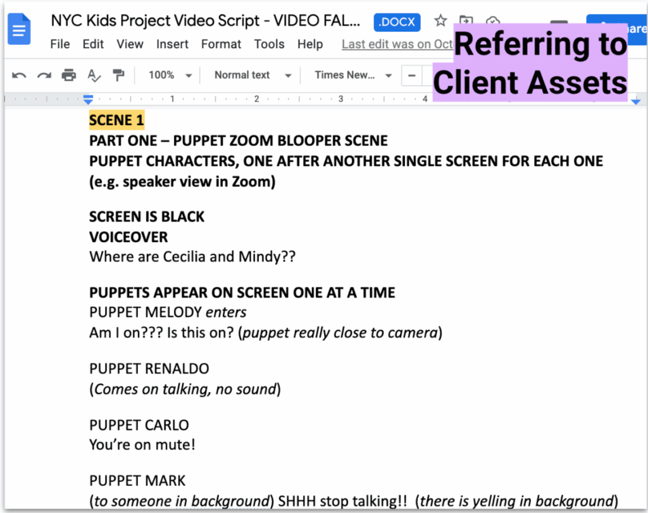The height and width of the screenshot is (513, 648).
Task: Select the Paint format roller tool
Action: 118,75
